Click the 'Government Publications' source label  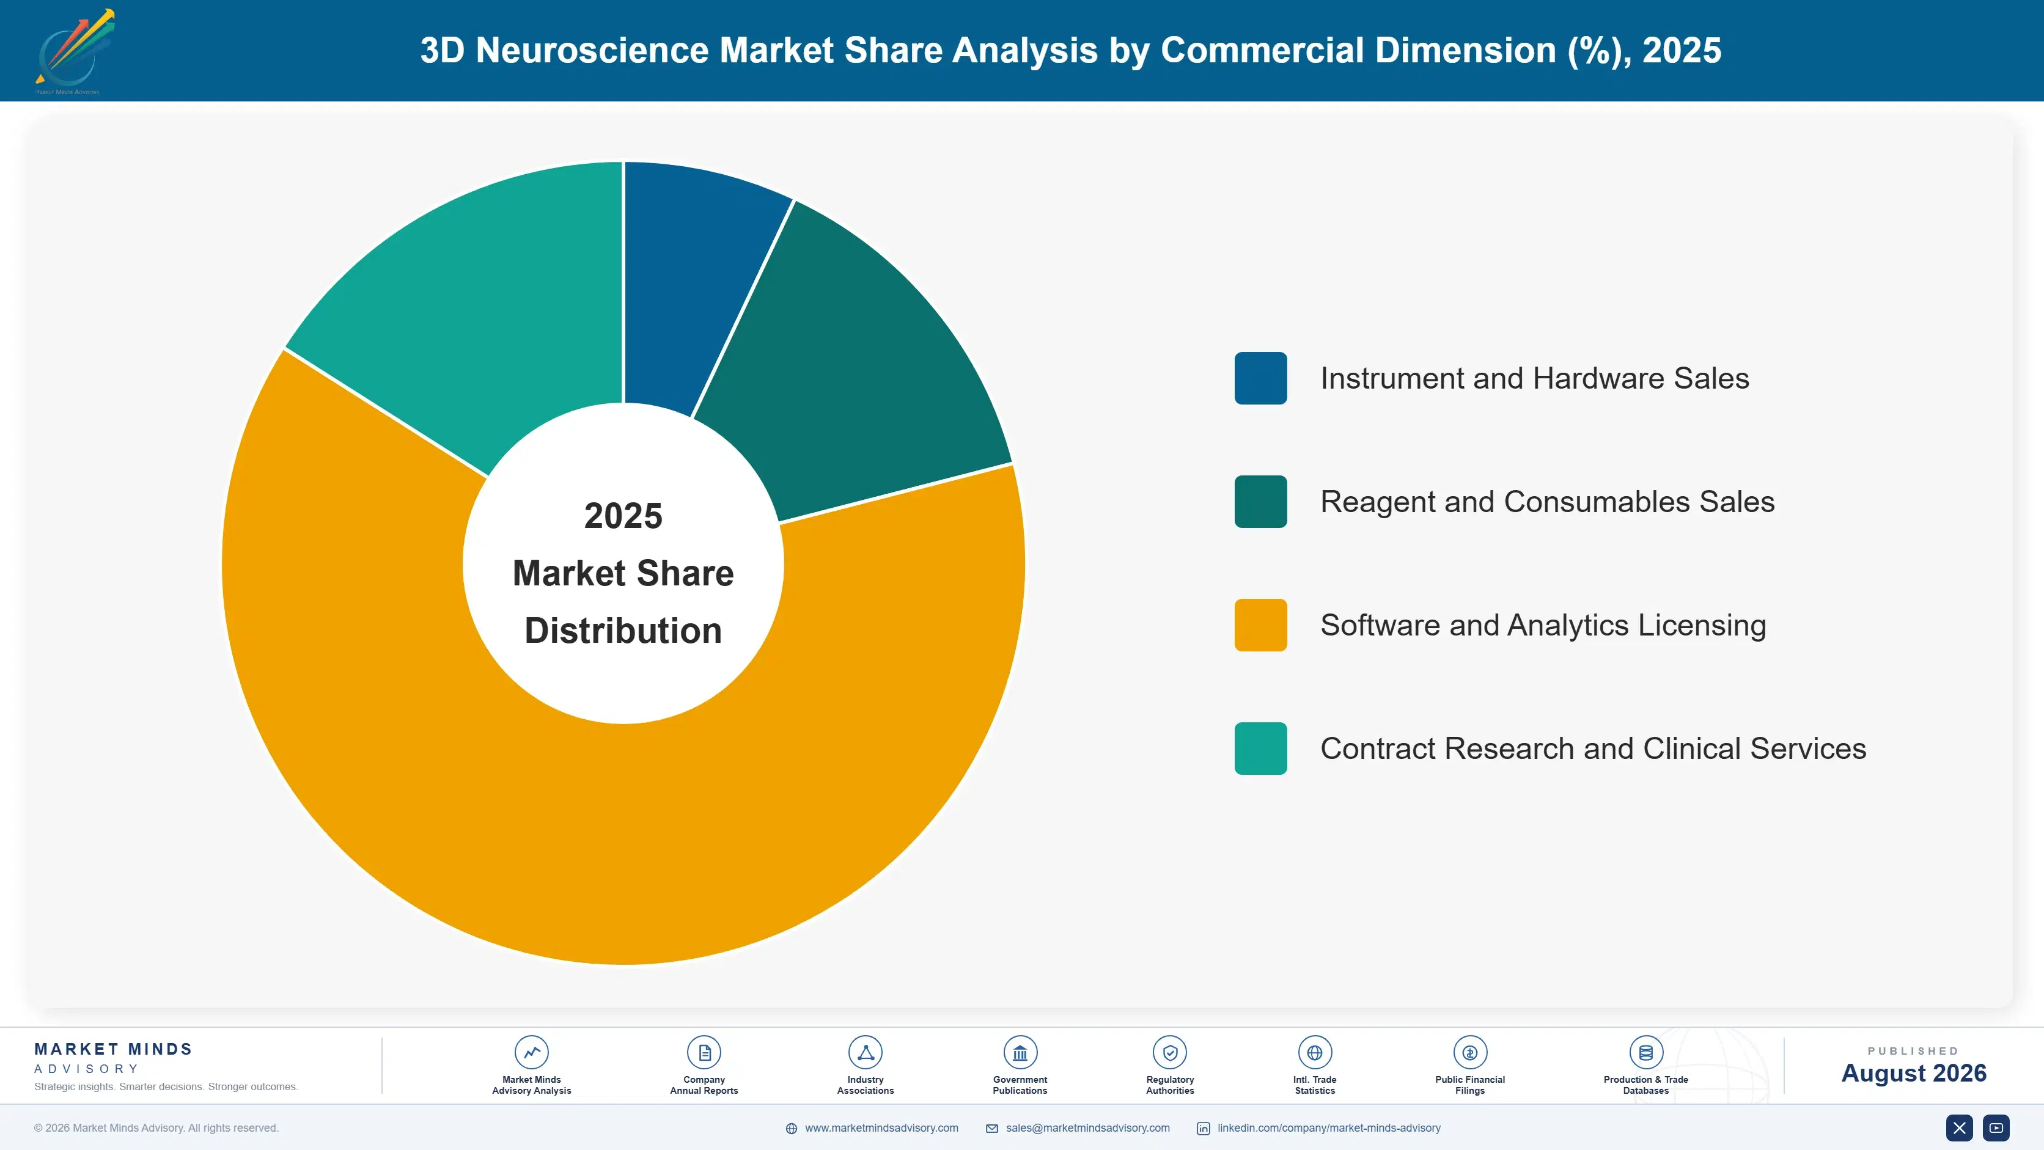point(1020,1085)
